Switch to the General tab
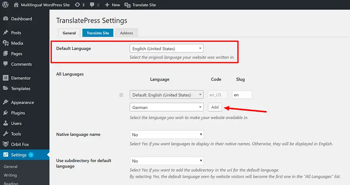Viewport: 350px width, 185px height. (x=69, y=33)
